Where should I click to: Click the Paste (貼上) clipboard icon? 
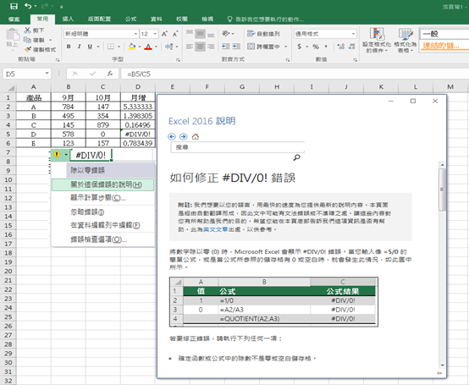[x=13, y=35]
